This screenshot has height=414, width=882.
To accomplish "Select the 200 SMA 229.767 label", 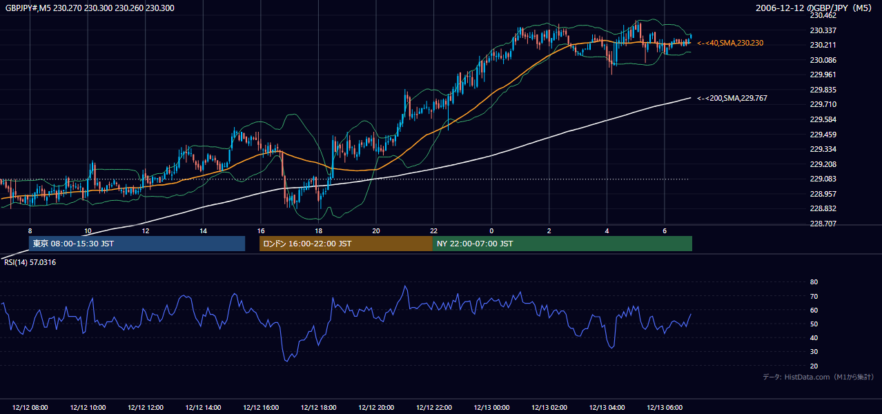I will pyautogui.click(x=732, y=99).
